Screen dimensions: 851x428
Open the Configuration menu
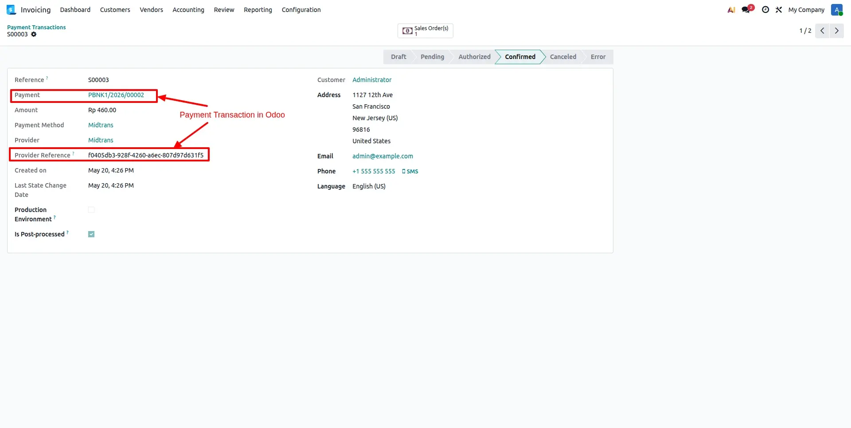click(301, 10)
